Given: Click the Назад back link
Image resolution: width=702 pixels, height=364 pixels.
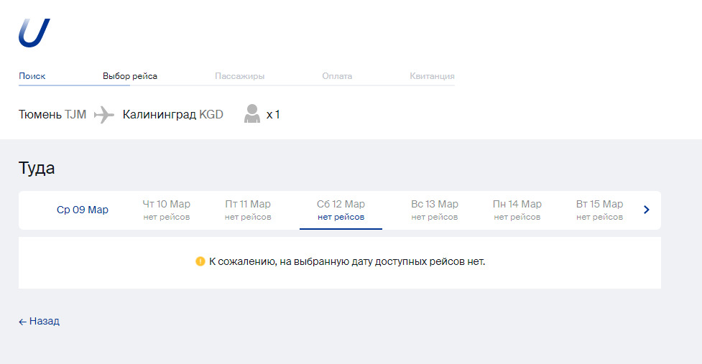Looking at the screenshot, I should coord(39,321).
